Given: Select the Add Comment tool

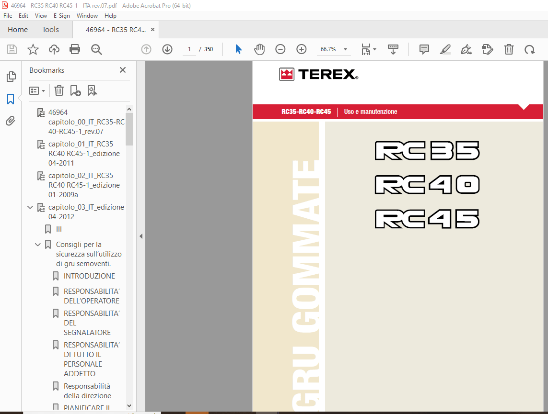Looking at the screenshot, I should [x=424, y=49].
